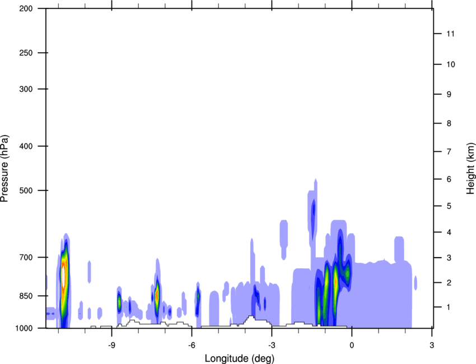Click the -9 longitude tick label
The height and width of the screenshot is (364, 476).
click(111, 346)
